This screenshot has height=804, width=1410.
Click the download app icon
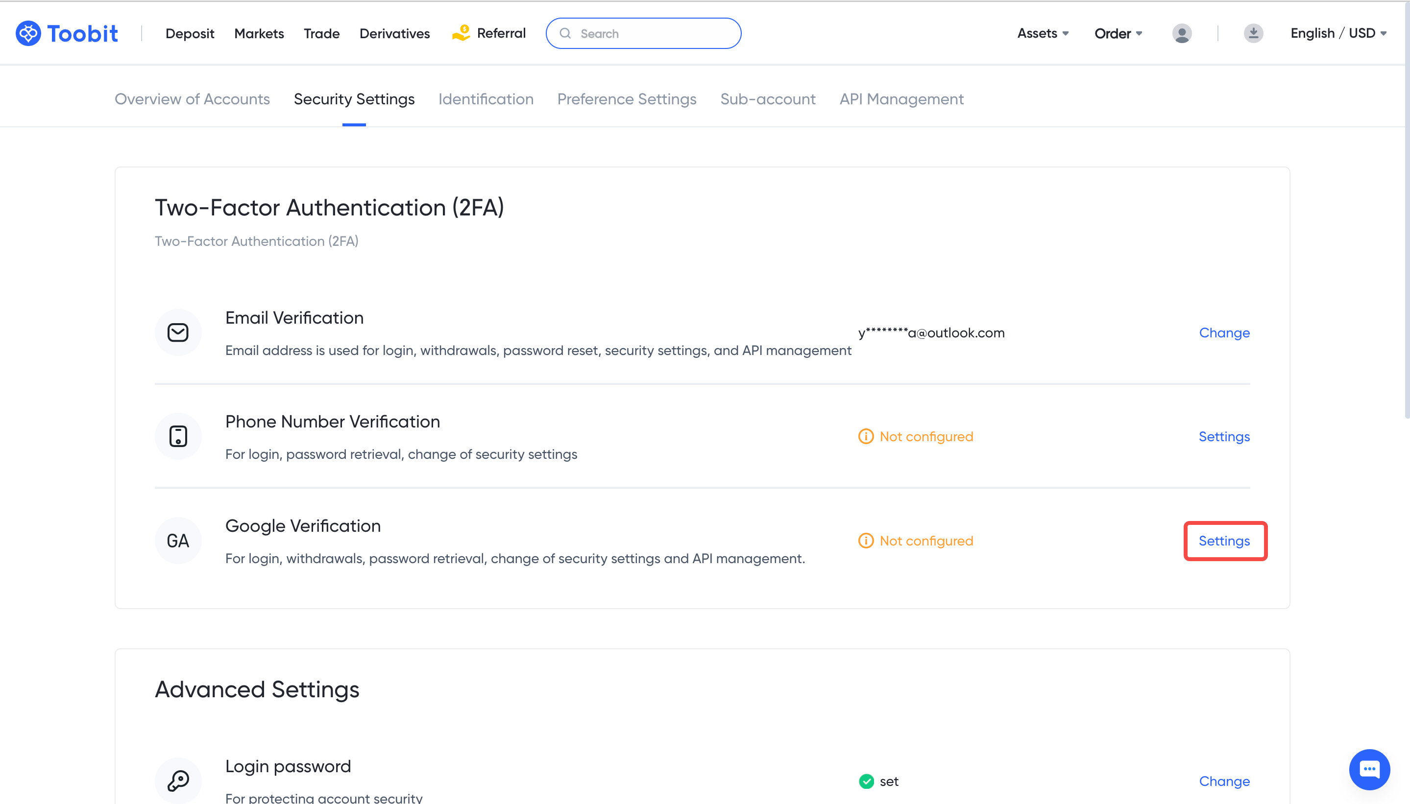(1253, 33)
